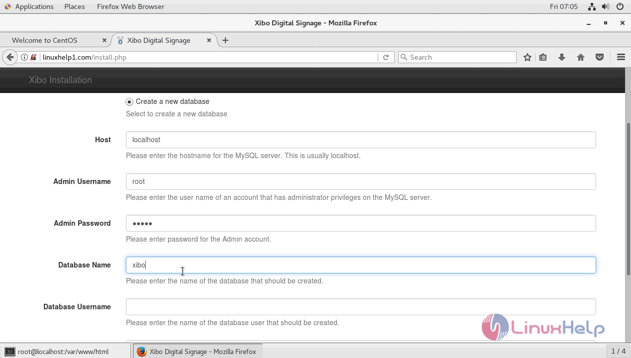Viewport: 631px width, 358px height.
Task: Close the Xibo Digital Signage tab
Action: [x=209, y=40]
